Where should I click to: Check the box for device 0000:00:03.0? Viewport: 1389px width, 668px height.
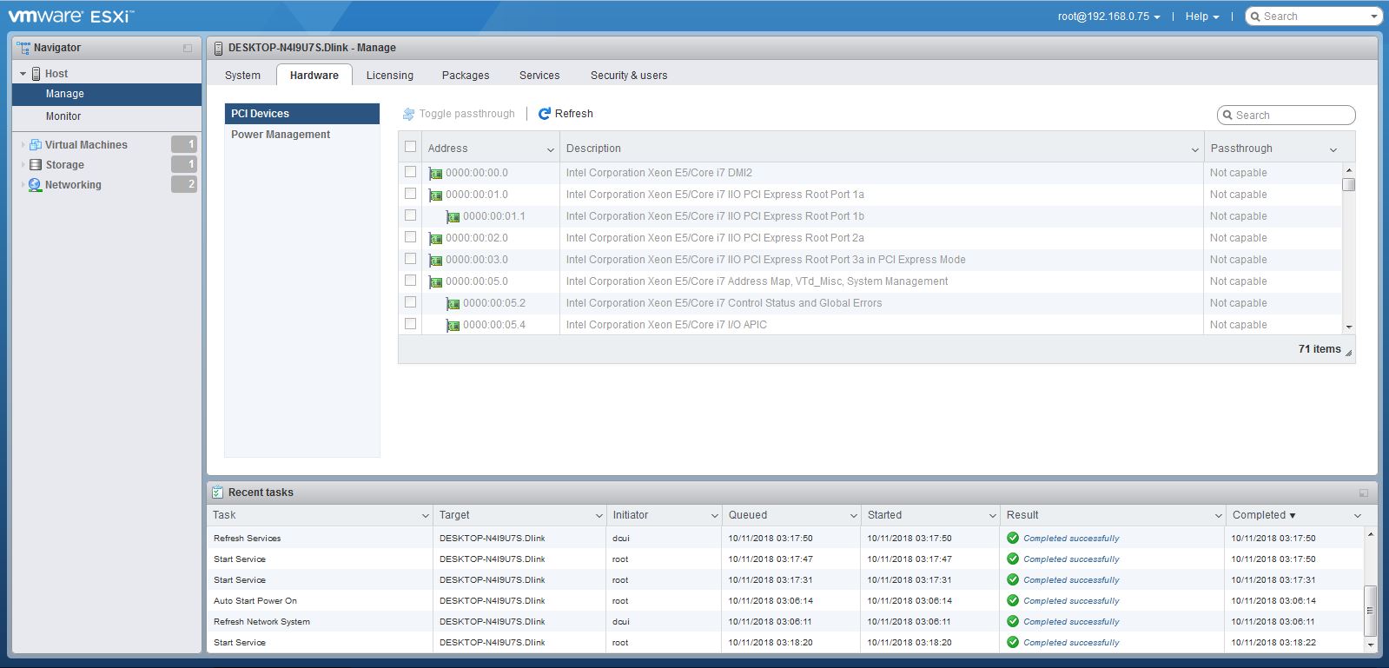pyautogui.click(x=411, y=259)
